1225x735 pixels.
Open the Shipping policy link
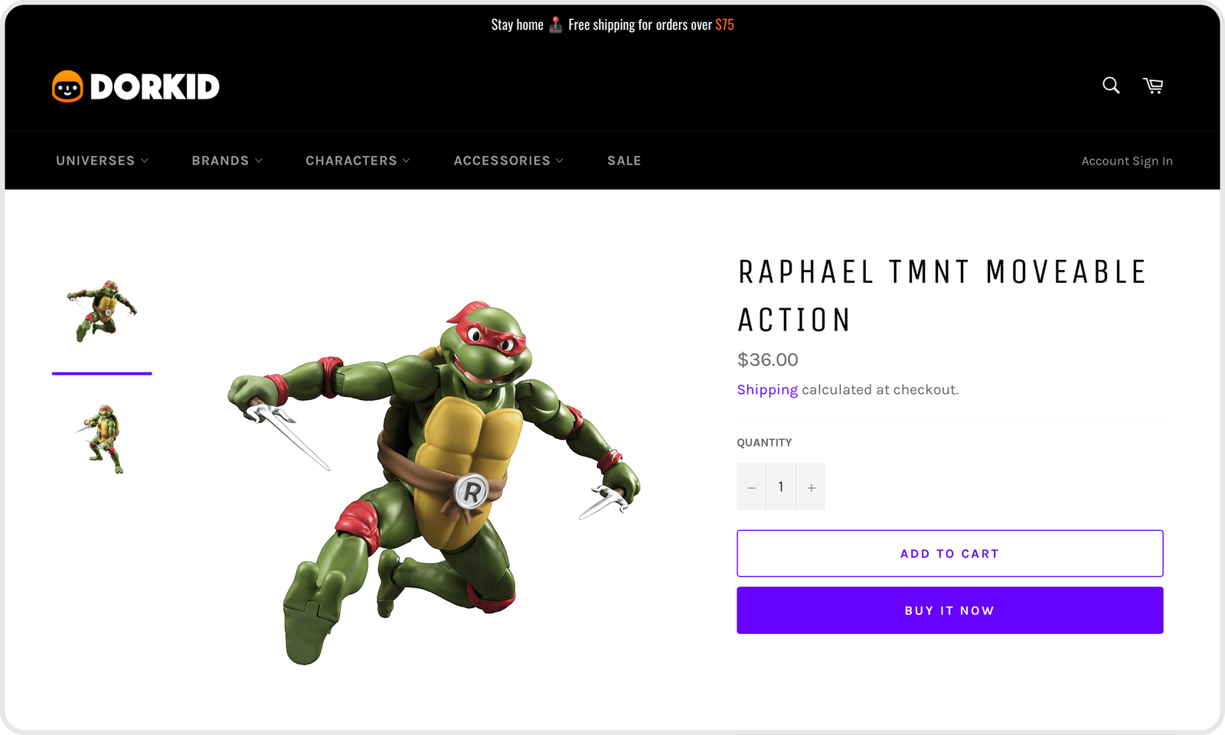pyautogui.click(x=767, y=389)
